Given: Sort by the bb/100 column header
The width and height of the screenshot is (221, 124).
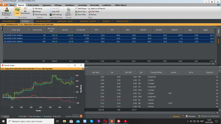Looking at the screenshot, I should pyautogui.click(x=65, y=30).
